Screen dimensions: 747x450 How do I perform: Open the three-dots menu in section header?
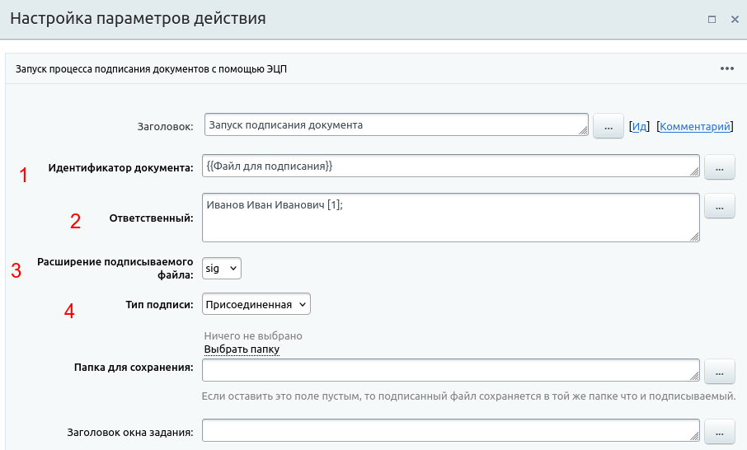coord(726,69)
